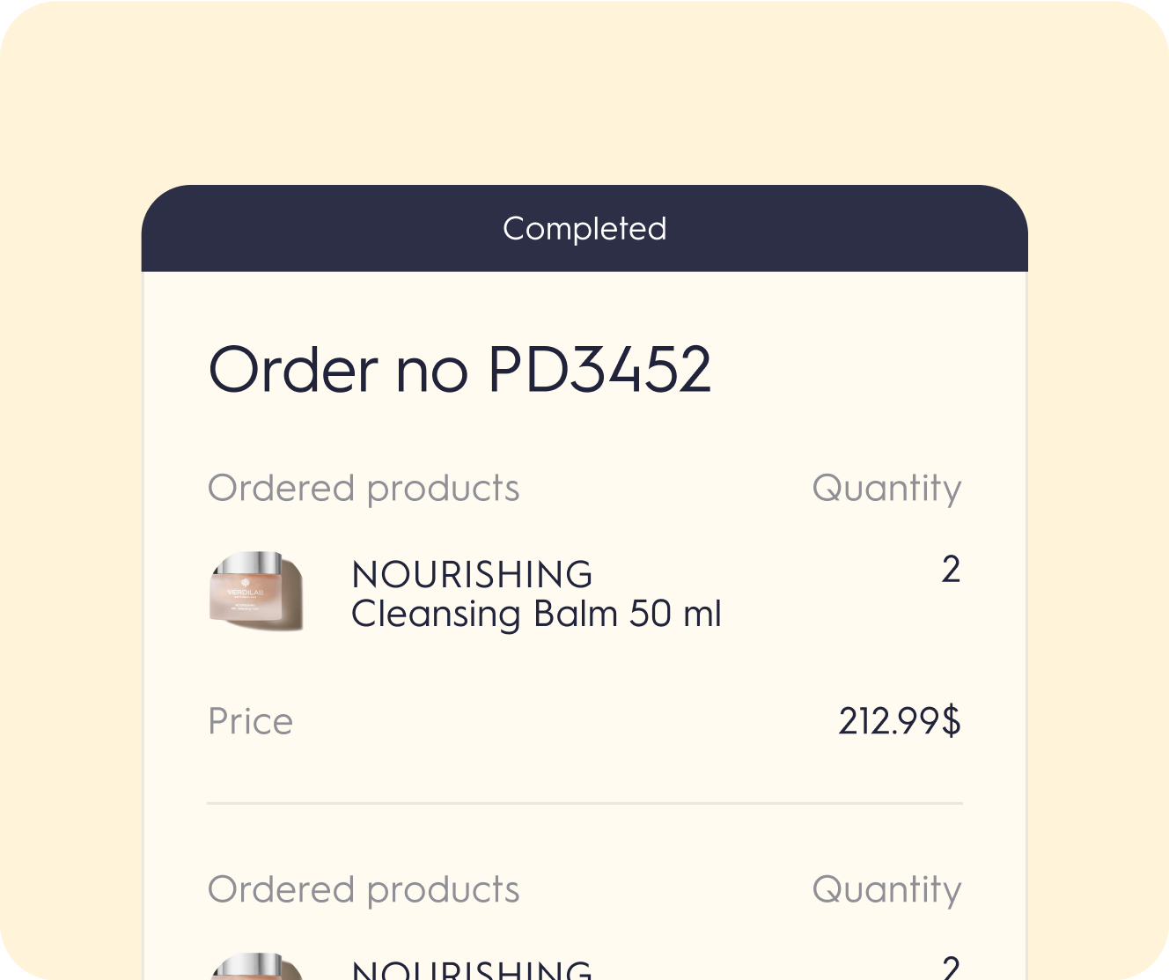
Task: Click the first Quantity column header
Action: click(x=886, y=489)
